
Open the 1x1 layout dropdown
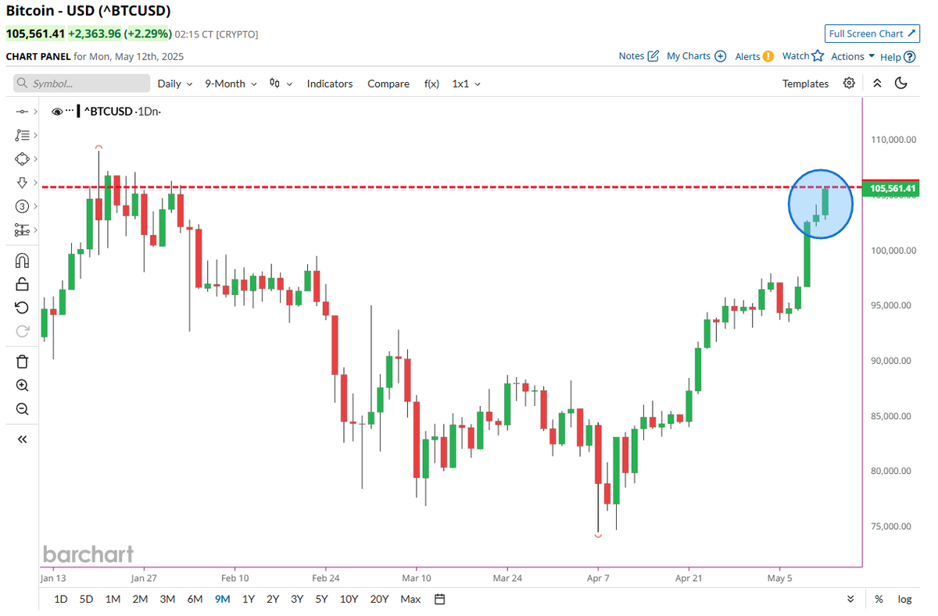pyautogui.click(x=465, y=84)
